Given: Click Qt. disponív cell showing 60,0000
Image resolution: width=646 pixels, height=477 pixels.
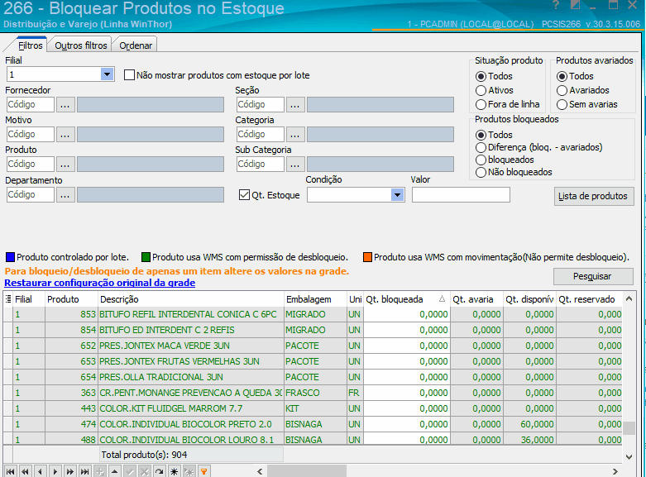Looking at the screenshot, I should click(530, 424).
